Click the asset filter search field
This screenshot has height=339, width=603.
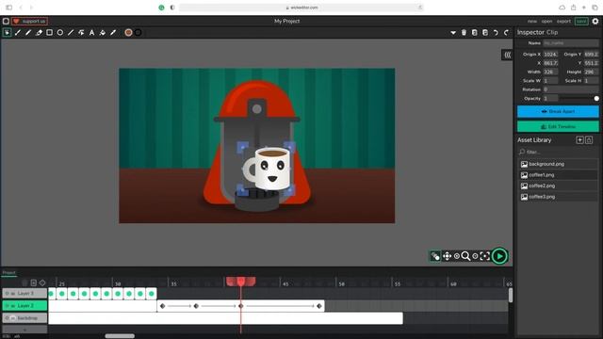[558, 152]
